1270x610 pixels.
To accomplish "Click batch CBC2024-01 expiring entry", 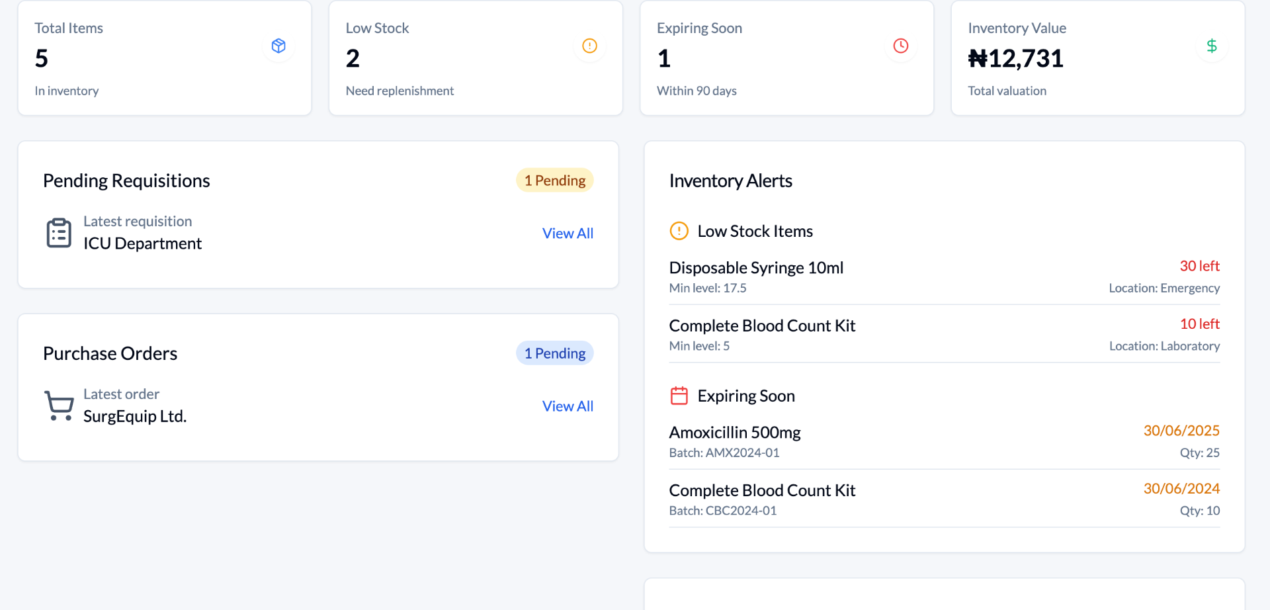I will [722, 510].
